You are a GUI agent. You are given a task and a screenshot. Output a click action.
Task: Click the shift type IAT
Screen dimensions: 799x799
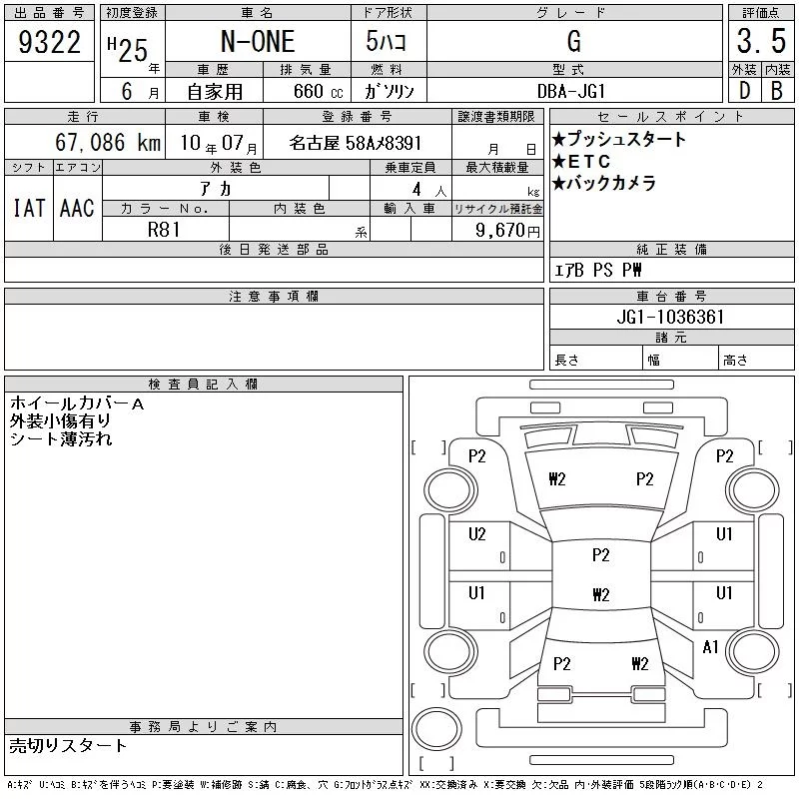pos(29,208)
